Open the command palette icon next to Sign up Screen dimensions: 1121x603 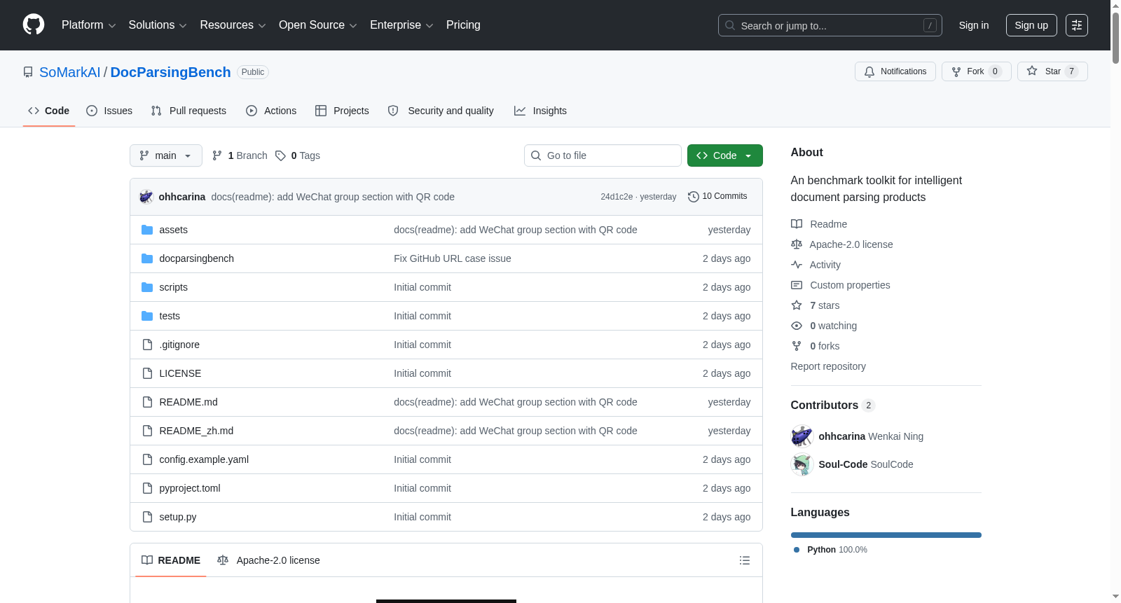(x=1077, y=25)
